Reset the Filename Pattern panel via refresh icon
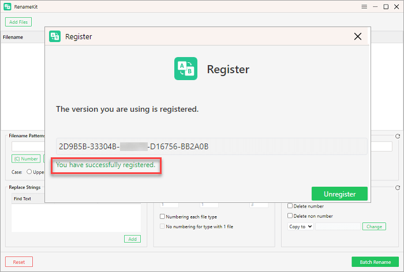Image resolution: width=404 pixels, height=272 pixels. coord(398,137)
